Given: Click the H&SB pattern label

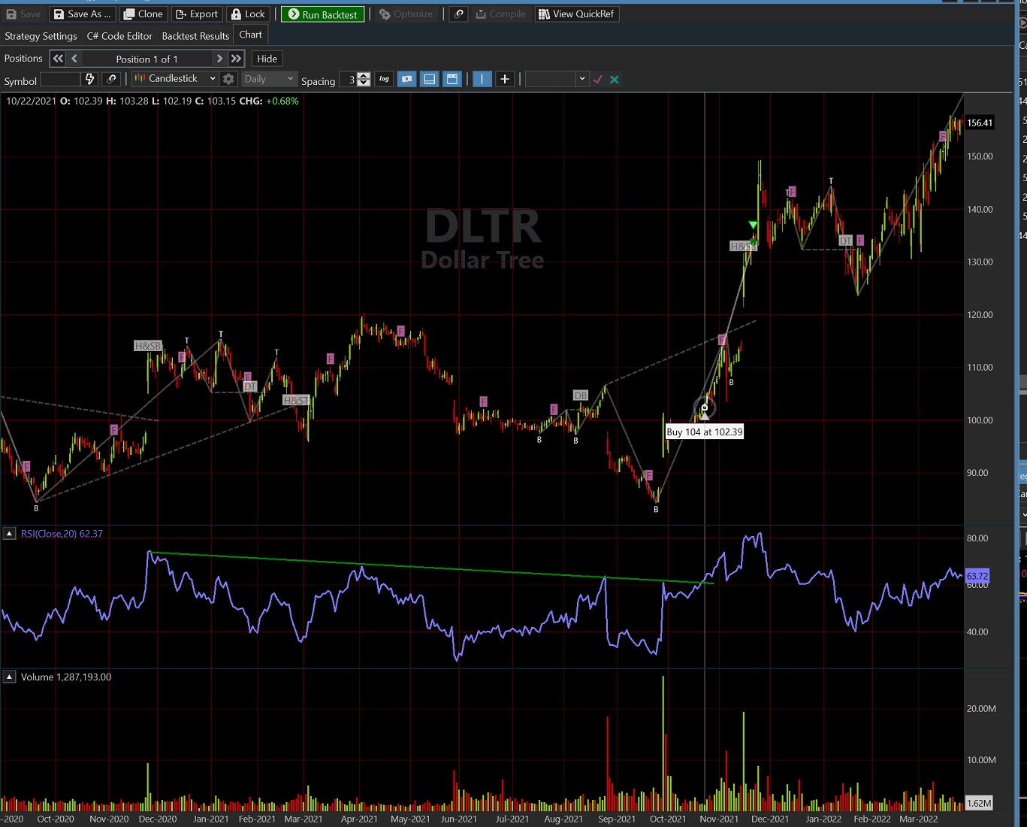Looking at the screenshot, I should (148, 346).
